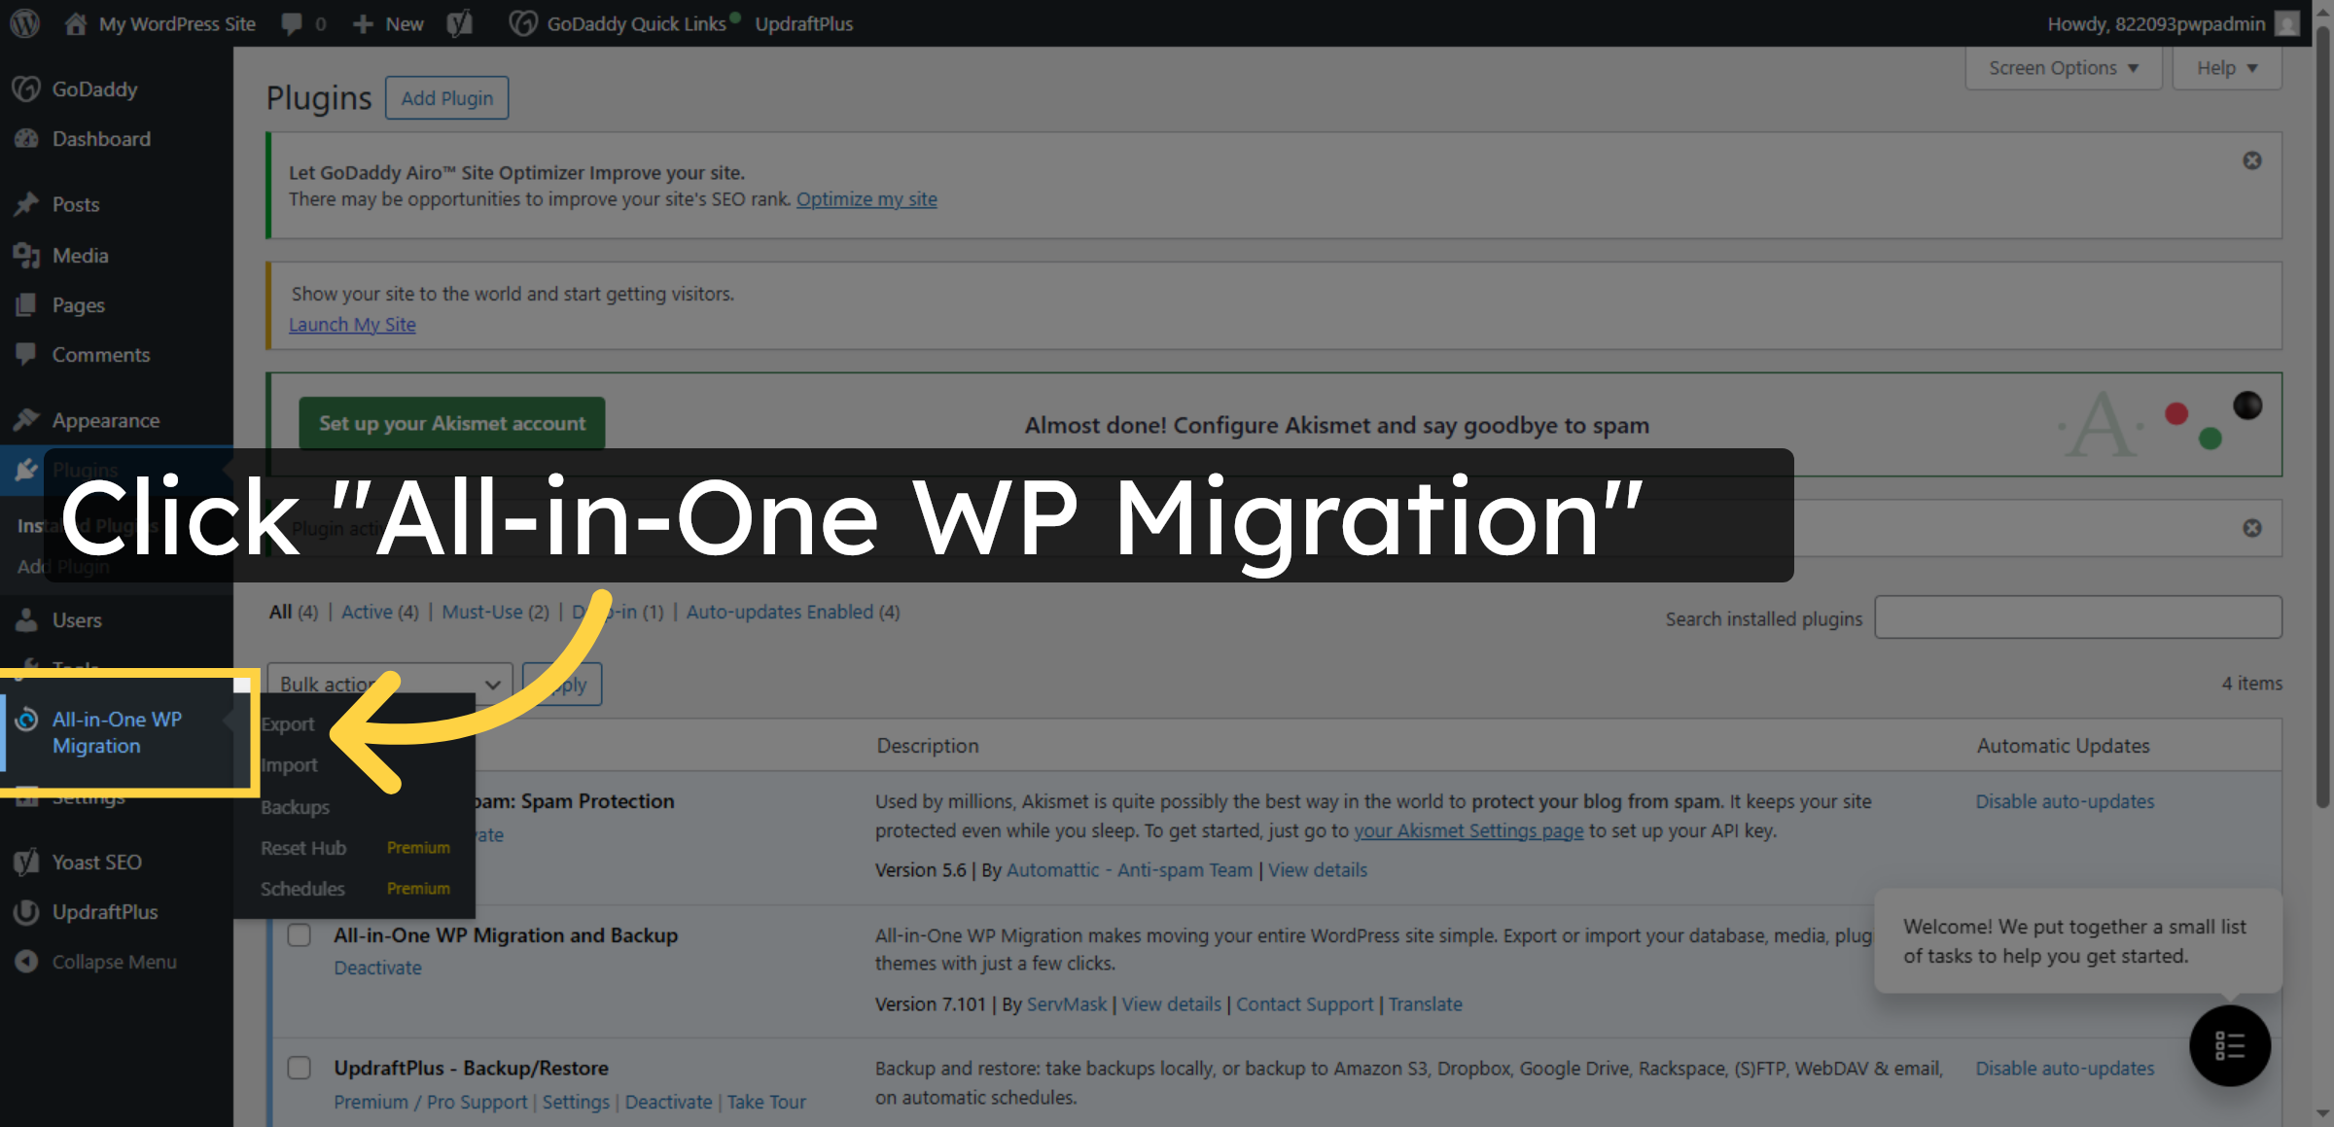Open Media library via sidebar icon

[x=25, y=255]
